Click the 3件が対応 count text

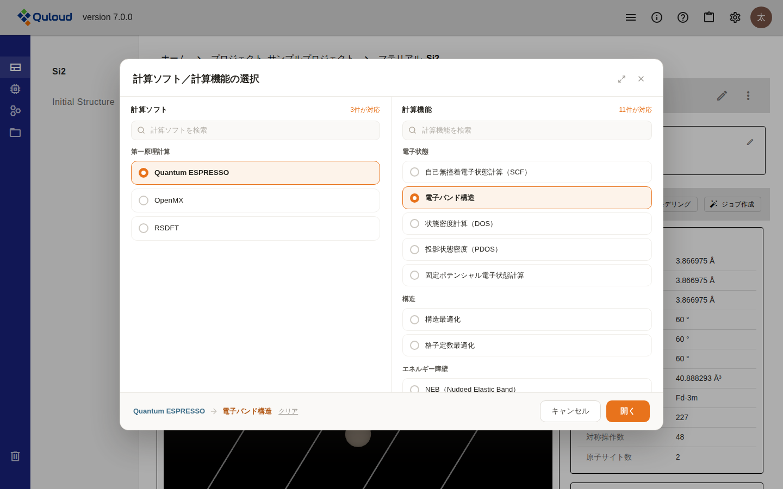pyautogui.click(x=365, y=110)
